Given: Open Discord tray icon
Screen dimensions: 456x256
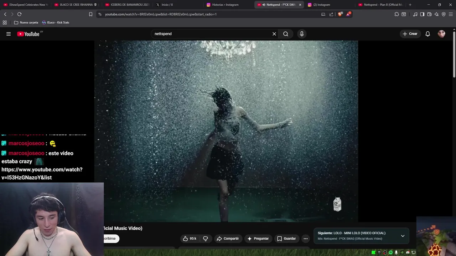Looking at the screenshot, I should 408,252.
